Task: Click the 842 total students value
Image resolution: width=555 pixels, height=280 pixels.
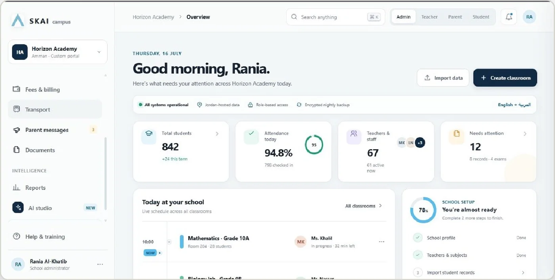Action: (170, 147)
